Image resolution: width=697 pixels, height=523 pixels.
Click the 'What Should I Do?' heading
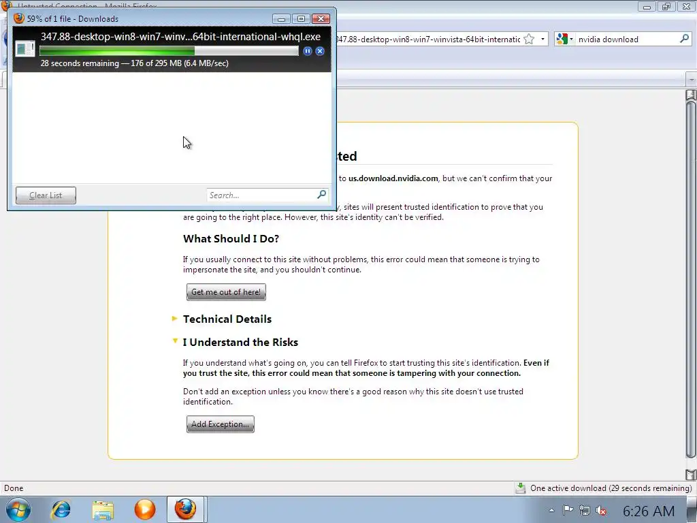coord(231,239)
